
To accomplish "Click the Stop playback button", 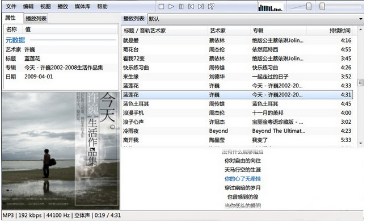I will [x=161, y=7].
